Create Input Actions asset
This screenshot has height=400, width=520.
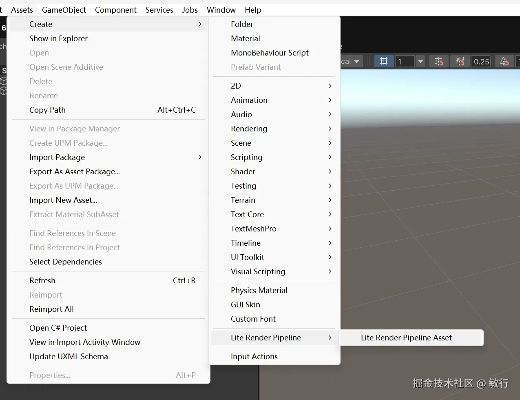(x=274, y=356)
